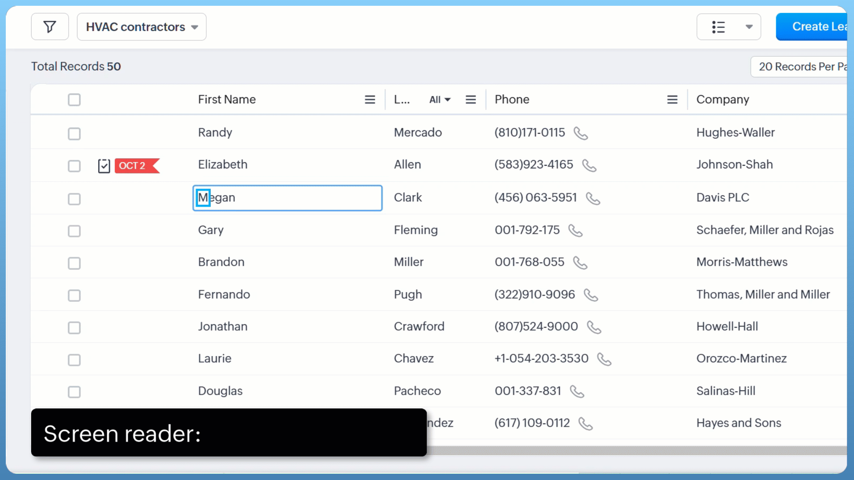Expand HVAC contractors view dropdown
854x480 pixels.
tap(141, 27)
